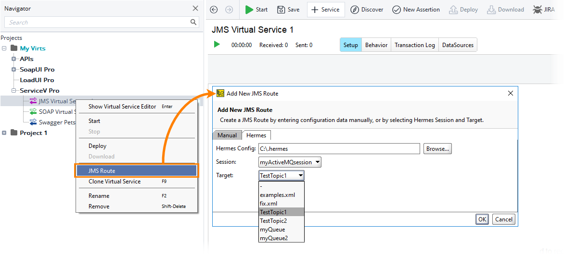This screenshot has width=564, height=255.
Task: Open the Target dropdown showing TestTopic1
Action: 282,176
